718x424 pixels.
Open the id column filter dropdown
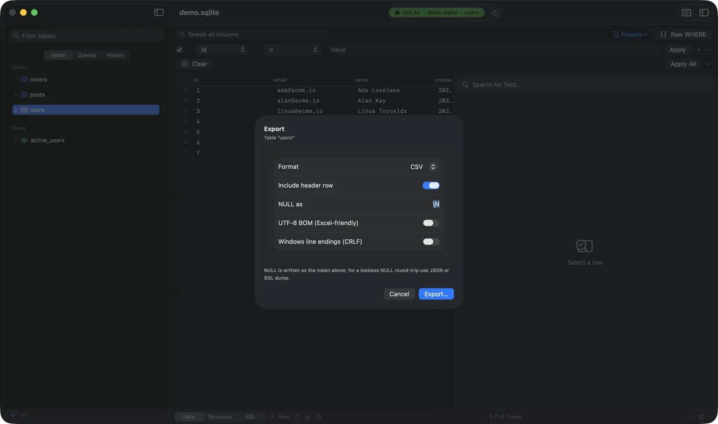click(x=223, y=50)
